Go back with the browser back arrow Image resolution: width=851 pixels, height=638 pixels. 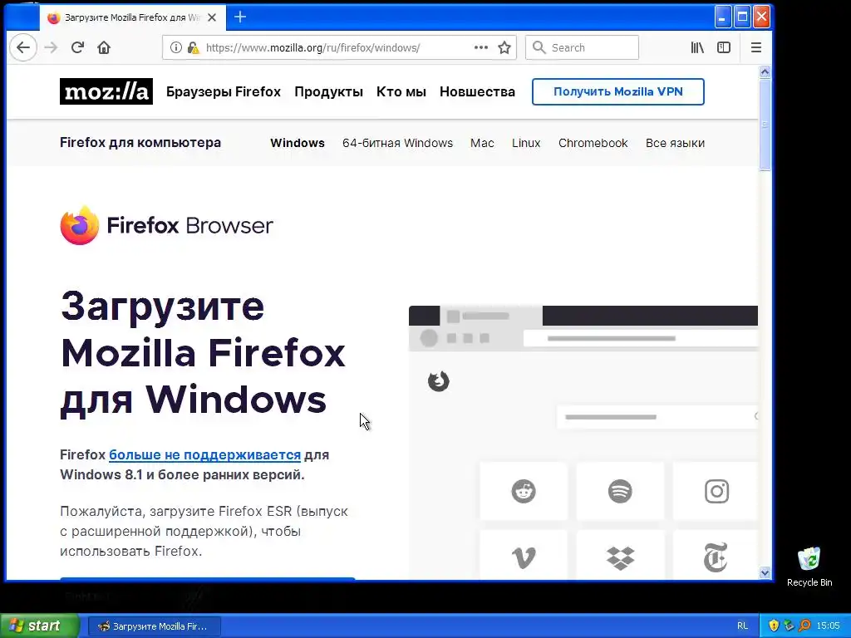[23, 47]
